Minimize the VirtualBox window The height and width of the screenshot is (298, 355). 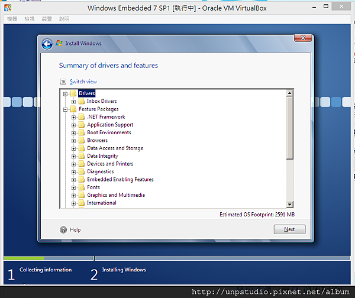[x=314, y=7]
